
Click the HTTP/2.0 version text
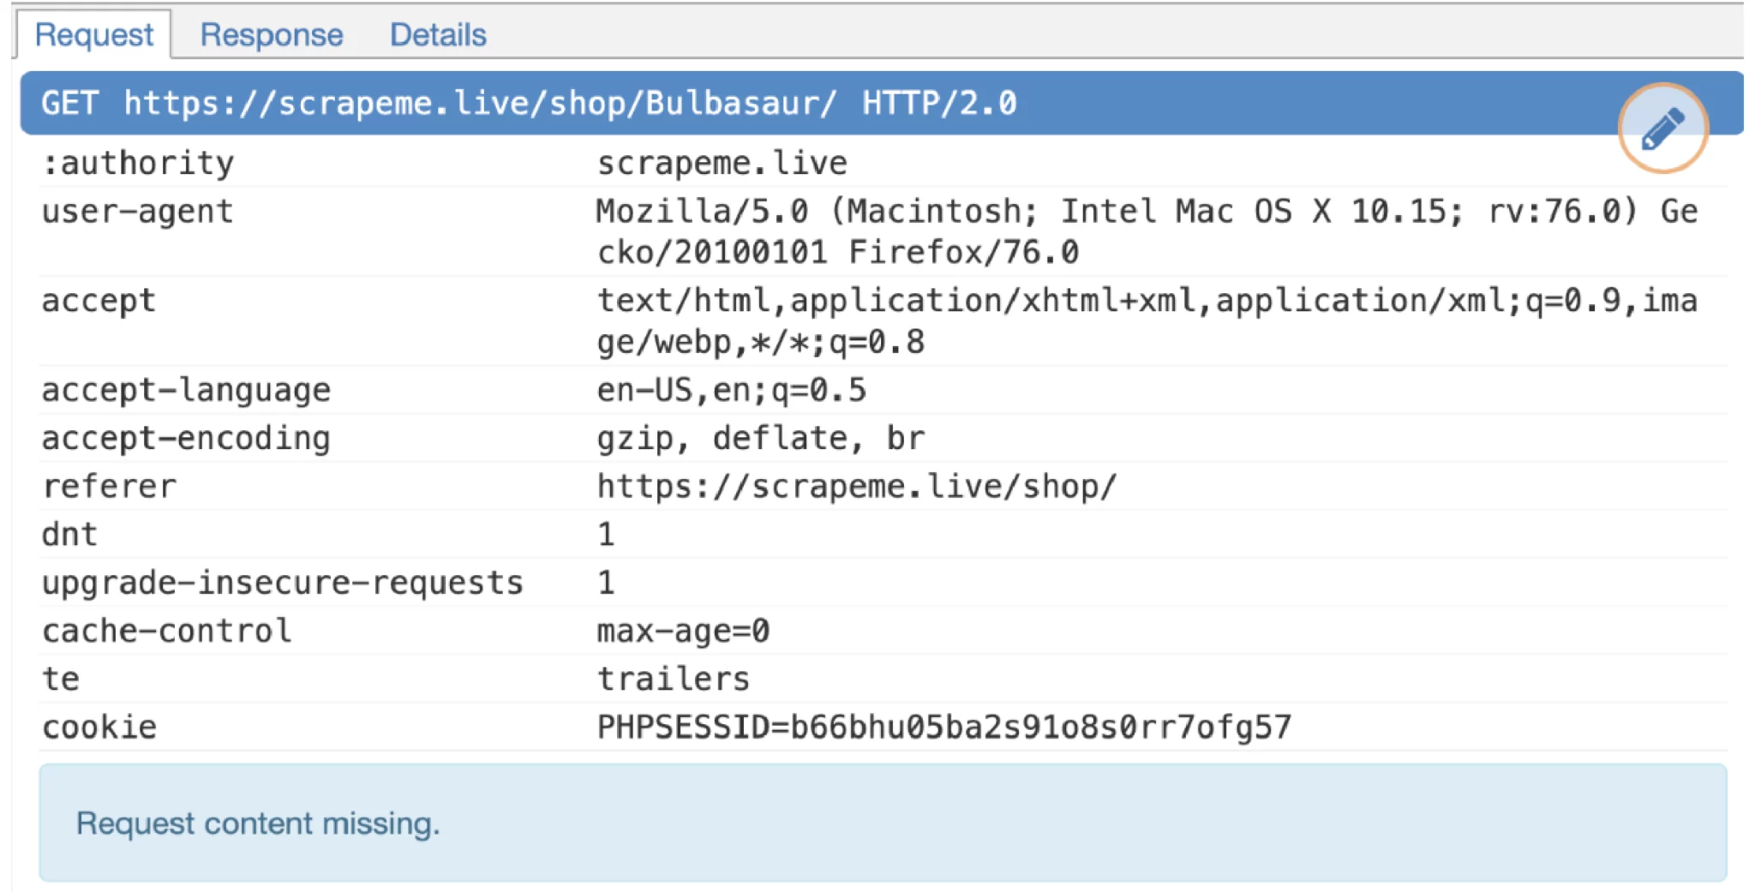pyautogui.click(x=938, y=103)
